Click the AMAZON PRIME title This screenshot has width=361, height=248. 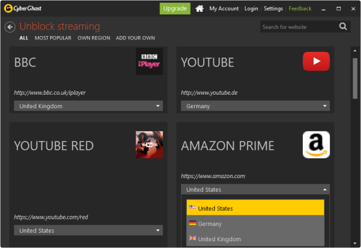(227, 145)
